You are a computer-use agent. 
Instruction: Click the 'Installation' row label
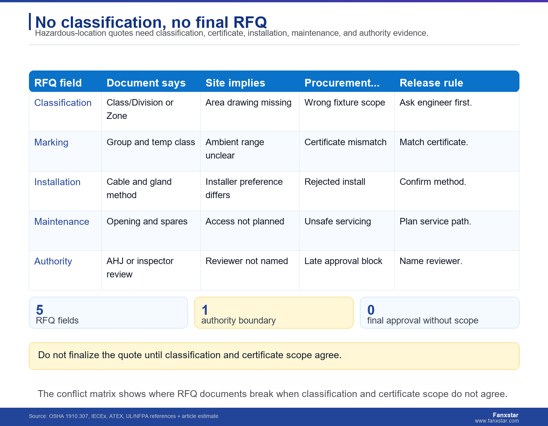tap(57, 182)
